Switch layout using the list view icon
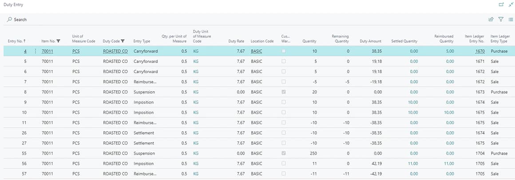 511,20
